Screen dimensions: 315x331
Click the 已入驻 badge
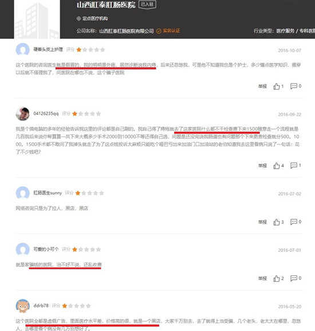147,5
